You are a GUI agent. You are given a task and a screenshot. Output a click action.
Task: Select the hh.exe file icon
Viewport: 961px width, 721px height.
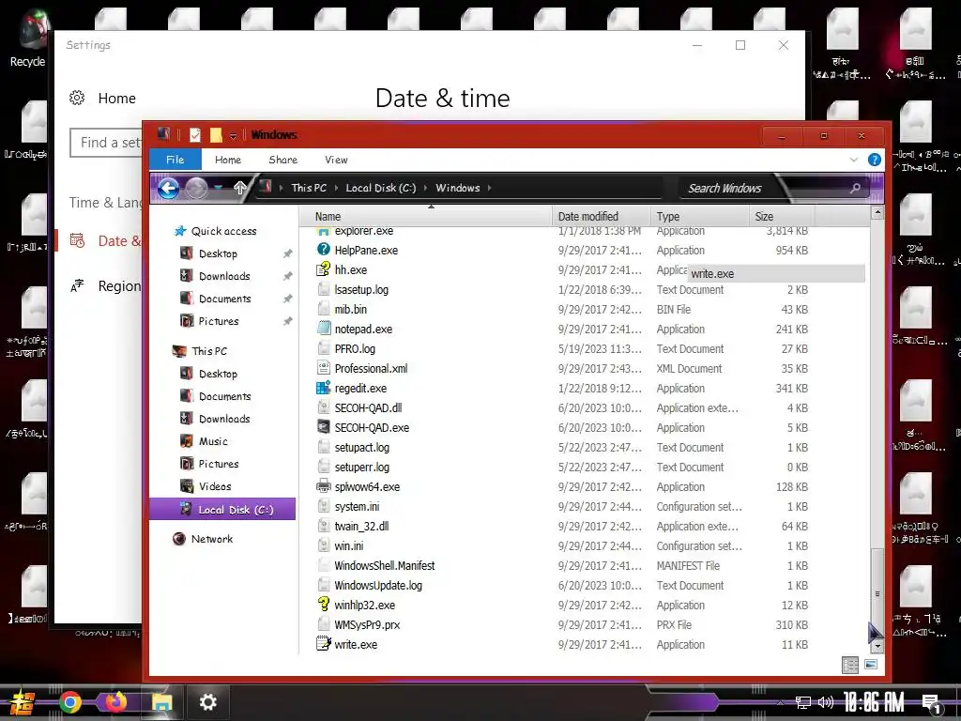[x=324, y=269]
